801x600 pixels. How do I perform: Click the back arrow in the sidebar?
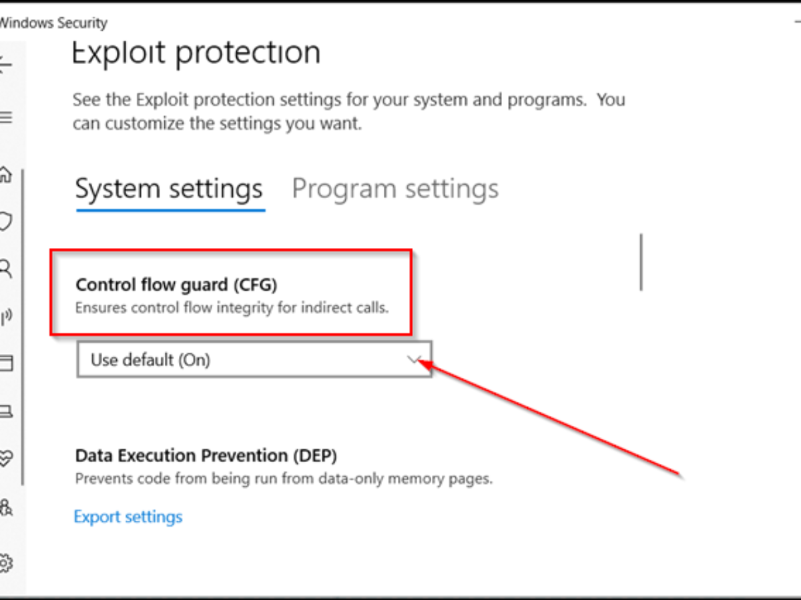pyautogui.click(x=5, y=65)
